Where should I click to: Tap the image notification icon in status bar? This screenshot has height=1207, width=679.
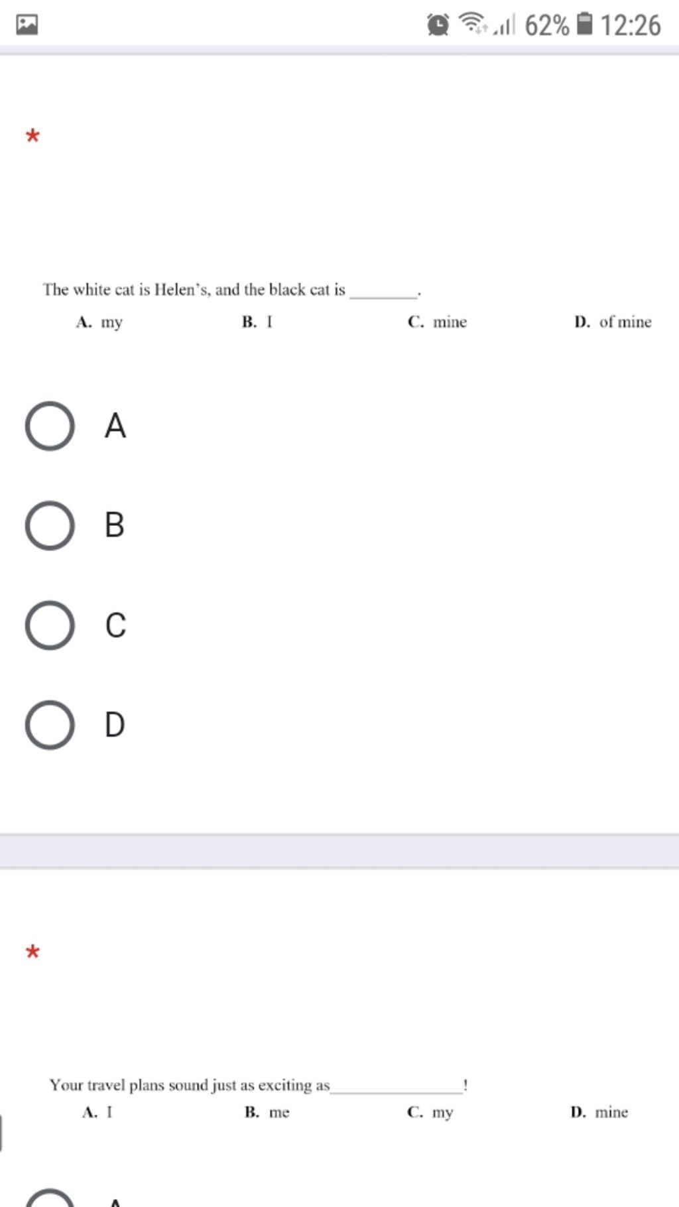tap(27, 25)
